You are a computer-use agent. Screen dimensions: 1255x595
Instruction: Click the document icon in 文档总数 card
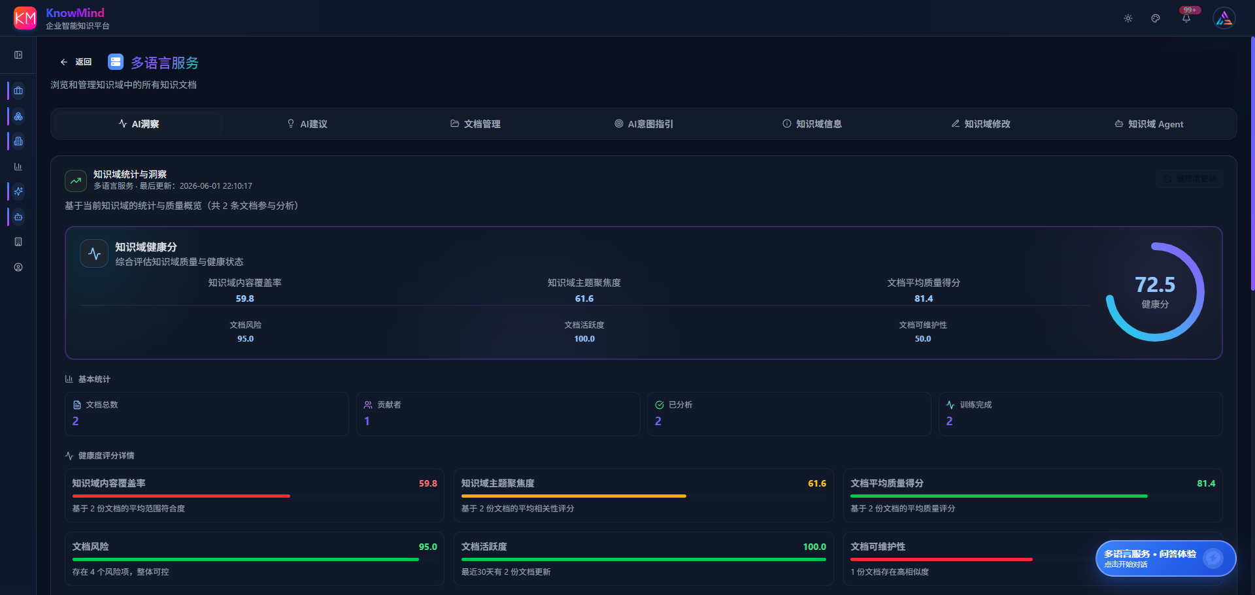click(x=77, y=405)
